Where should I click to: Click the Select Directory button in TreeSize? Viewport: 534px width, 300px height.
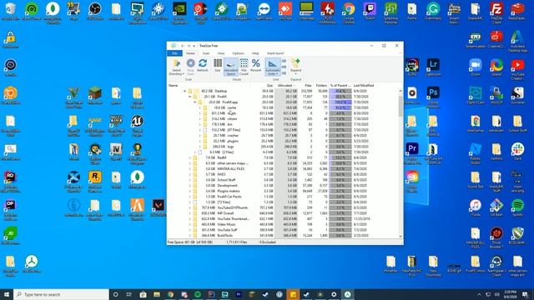point(176,67)
